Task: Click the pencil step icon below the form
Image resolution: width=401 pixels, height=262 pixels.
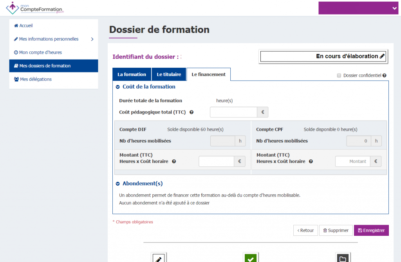Action: (159, 258)
